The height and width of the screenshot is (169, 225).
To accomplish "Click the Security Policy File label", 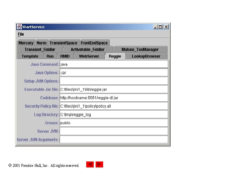I will click(42, 106).
